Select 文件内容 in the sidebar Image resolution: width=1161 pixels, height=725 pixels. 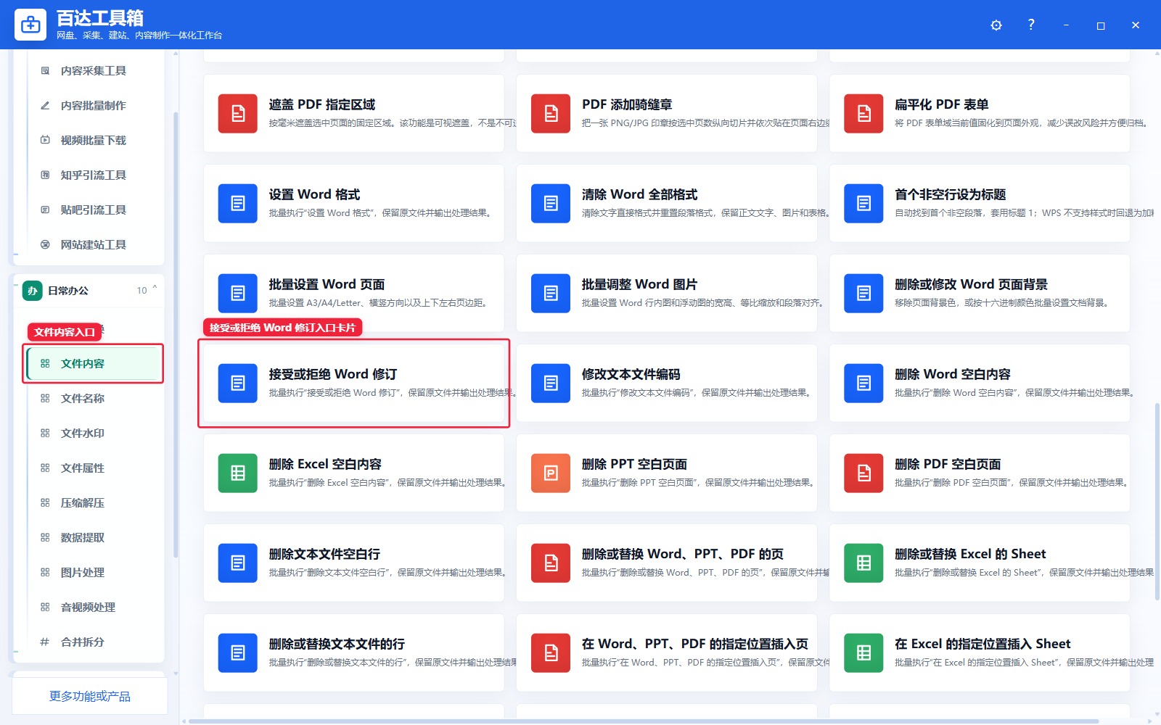coord(93,363)
